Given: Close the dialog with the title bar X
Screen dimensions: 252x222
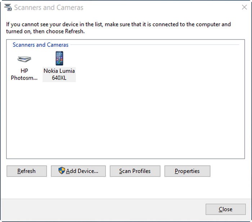Looking at the screenshot, I should click(x=244, y=7).
